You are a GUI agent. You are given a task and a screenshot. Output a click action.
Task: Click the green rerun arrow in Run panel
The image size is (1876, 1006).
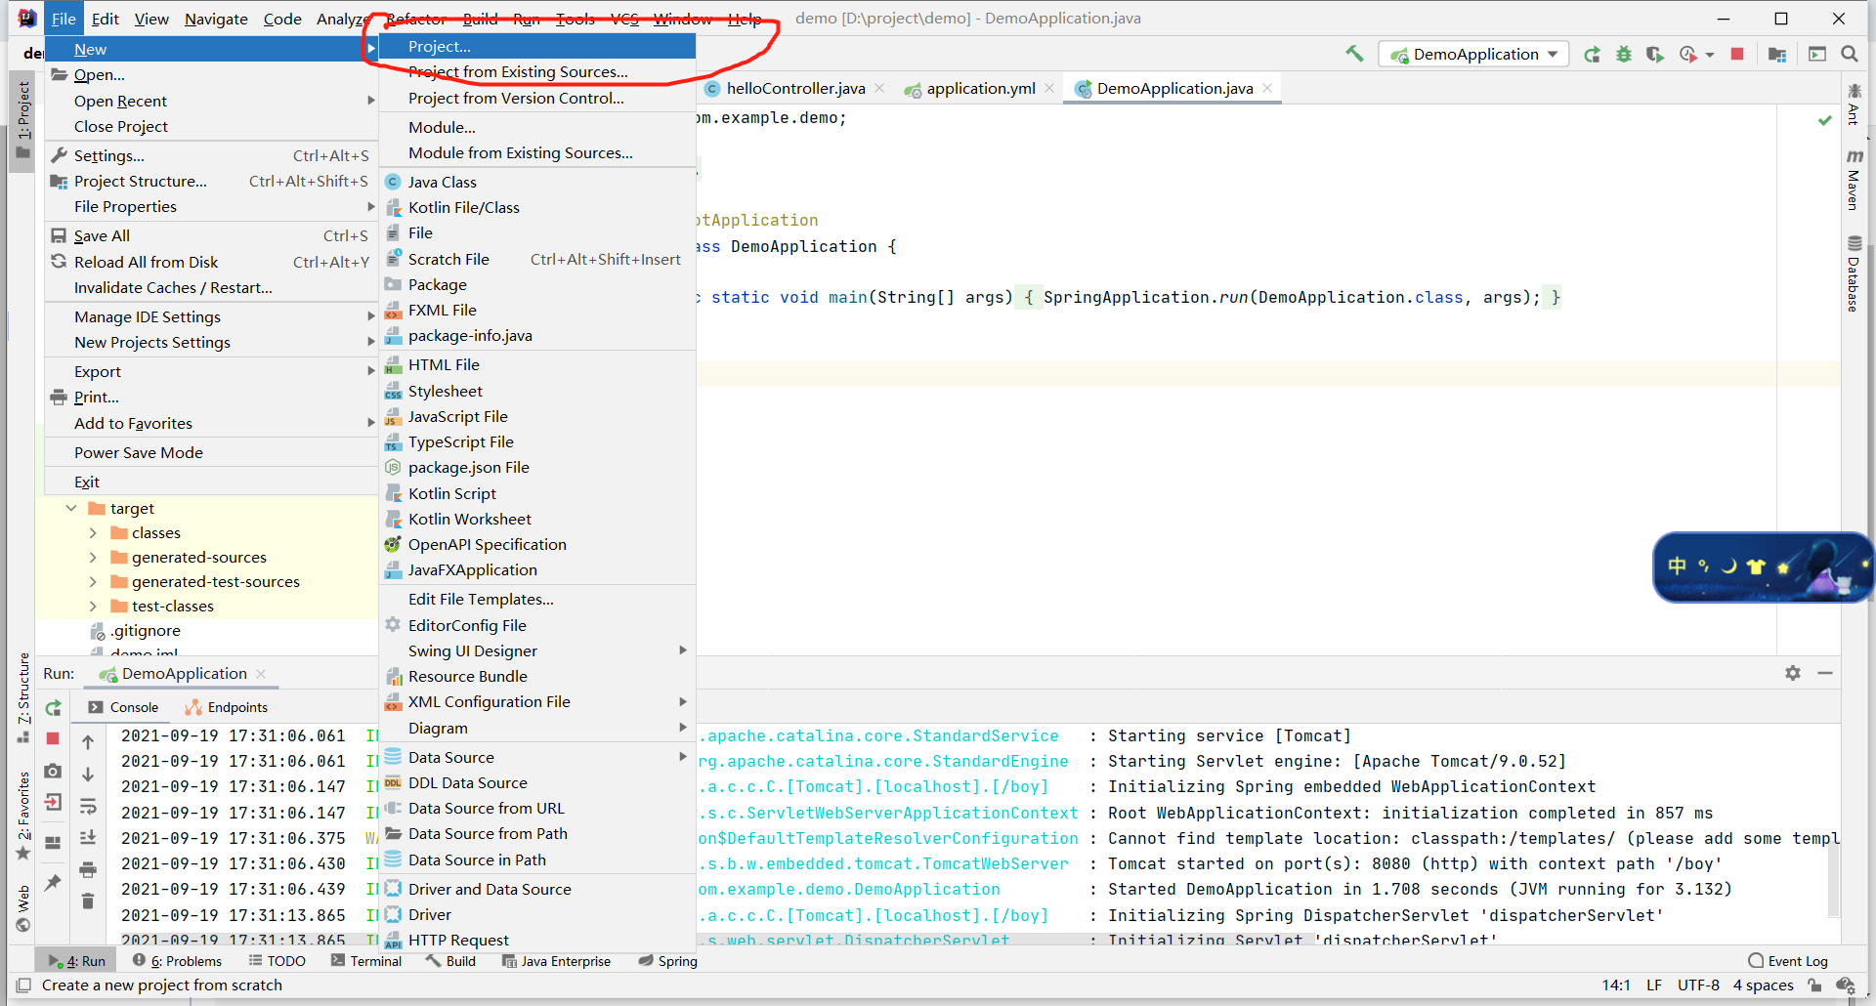pos(53,708)
